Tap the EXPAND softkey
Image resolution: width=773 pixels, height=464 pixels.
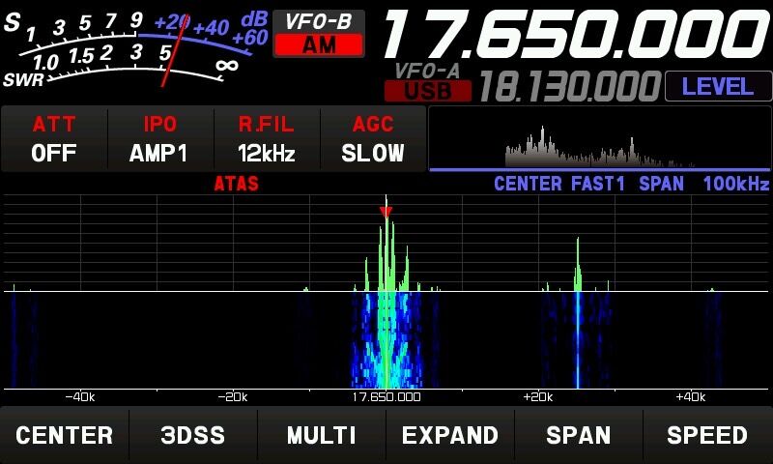point(450,435)
